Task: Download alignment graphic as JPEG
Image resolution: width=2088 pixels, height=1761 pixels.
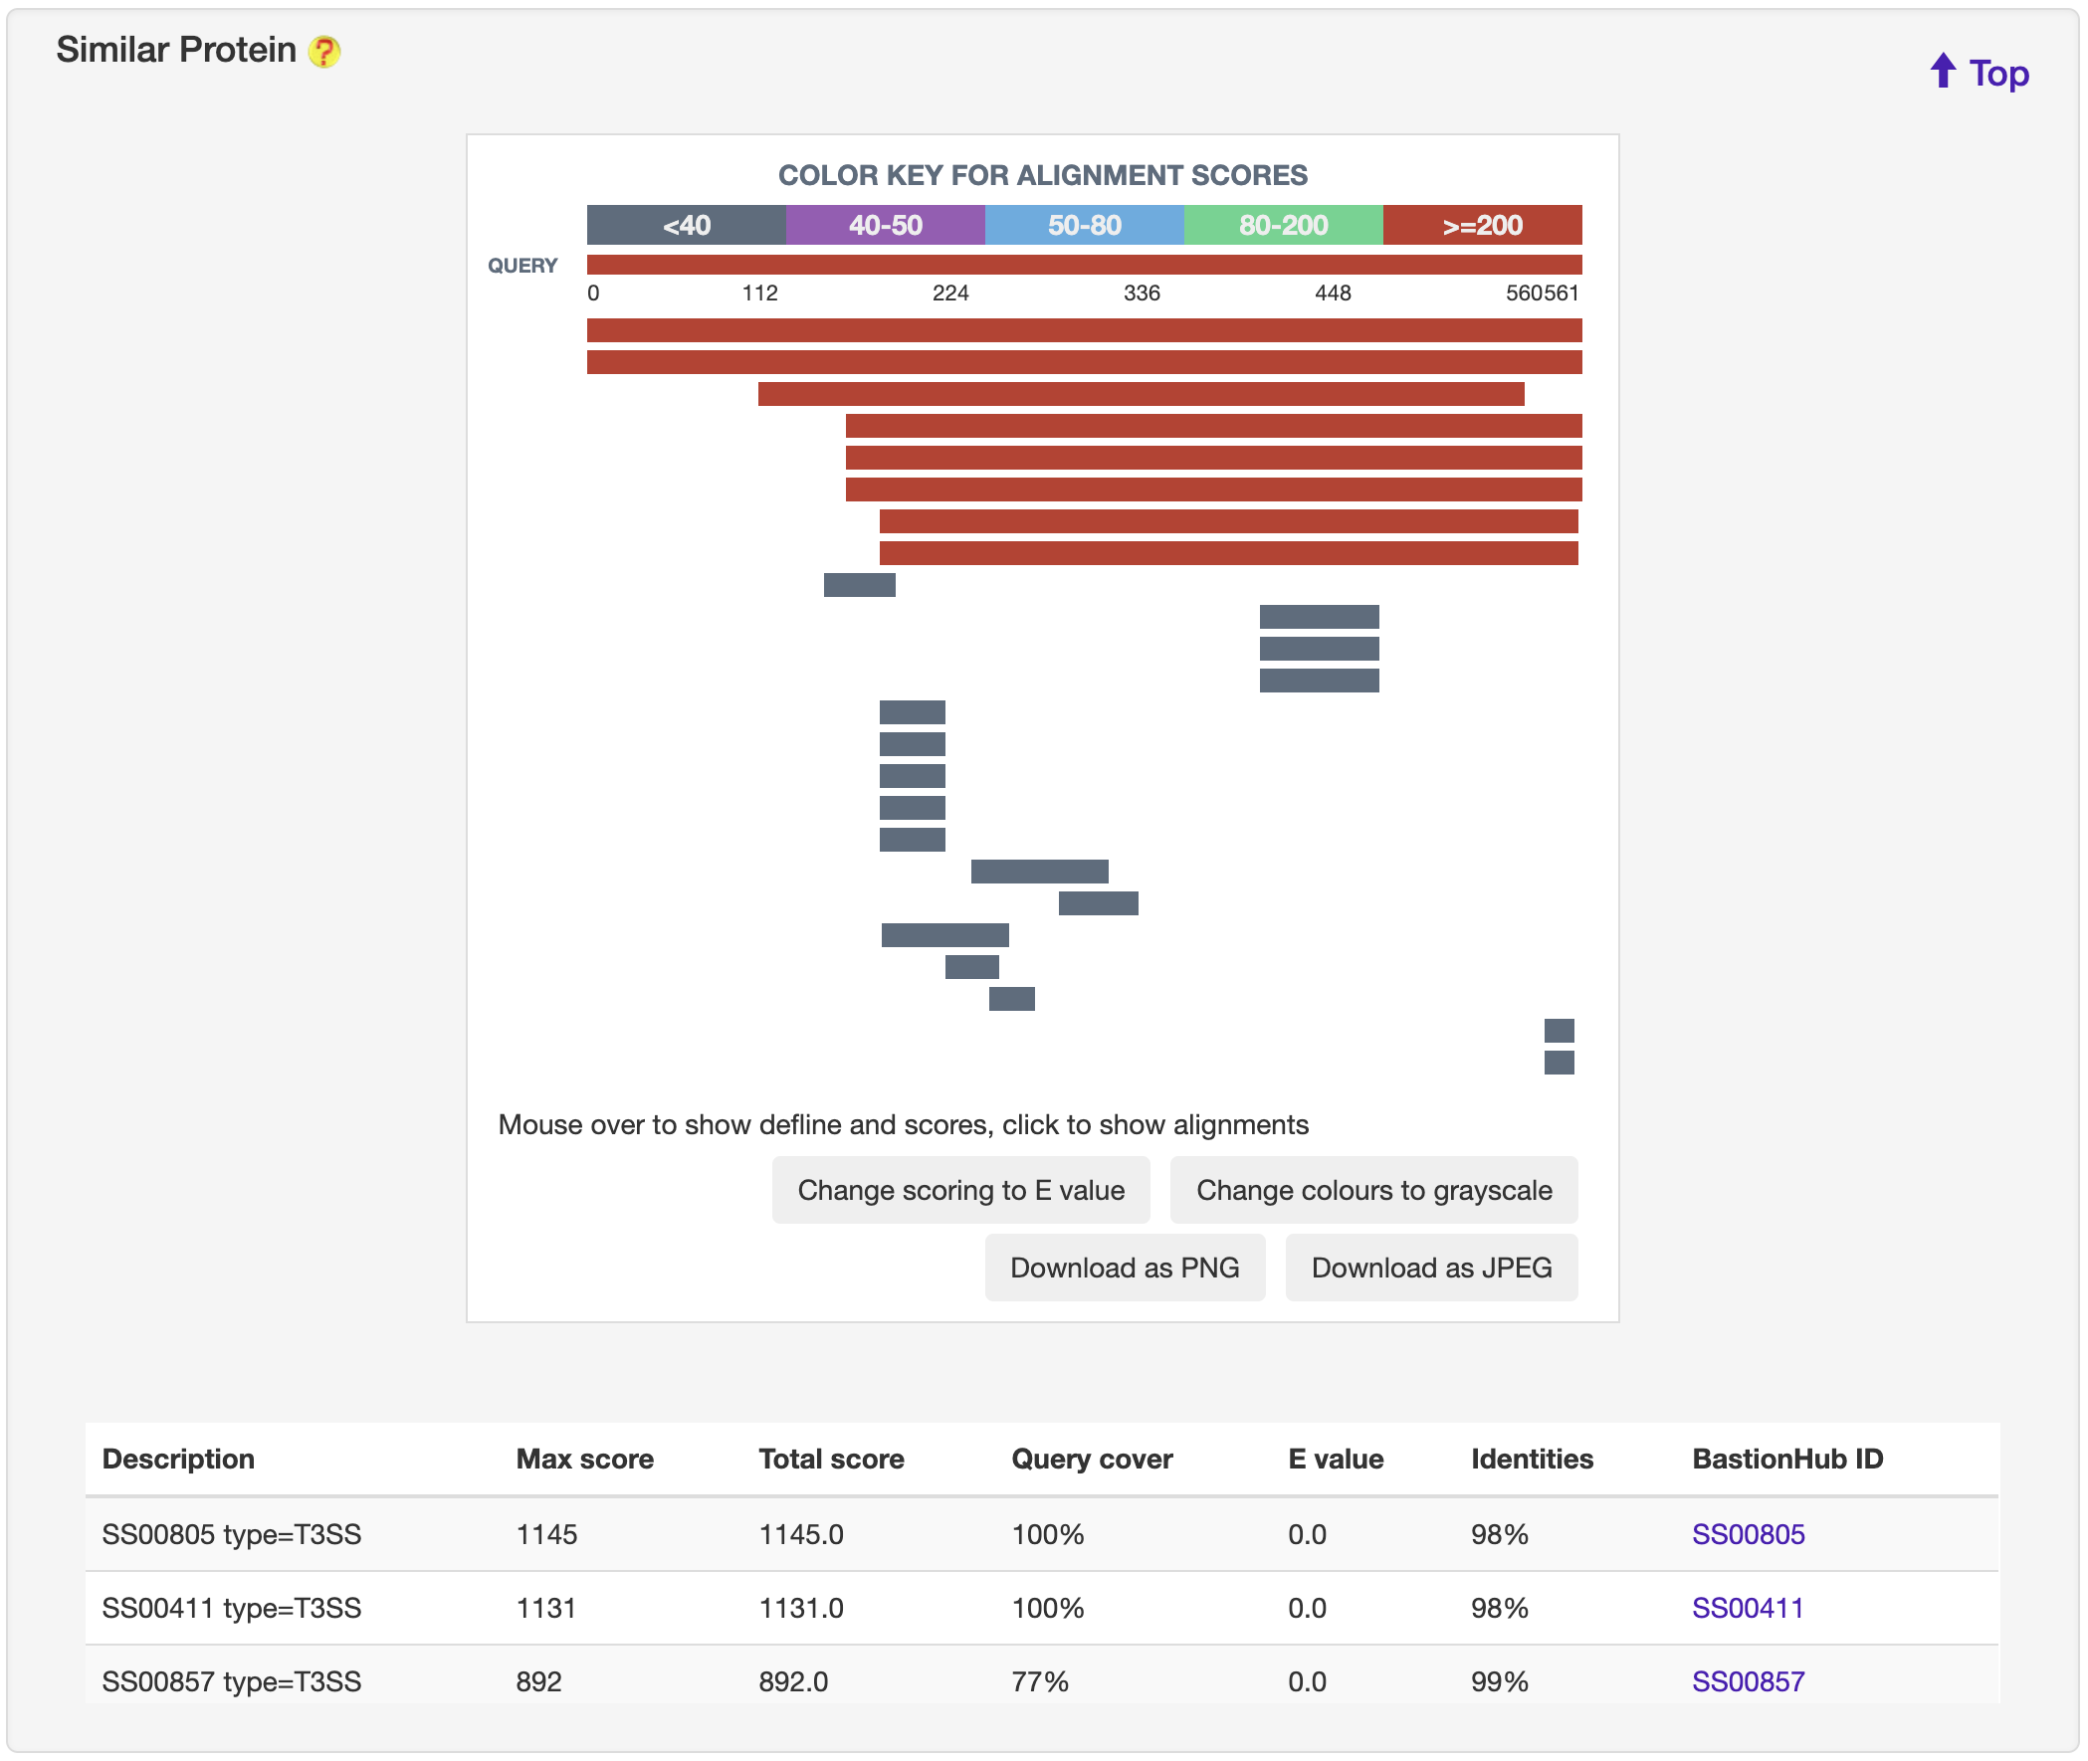Action: [x=1431, y=1268]
